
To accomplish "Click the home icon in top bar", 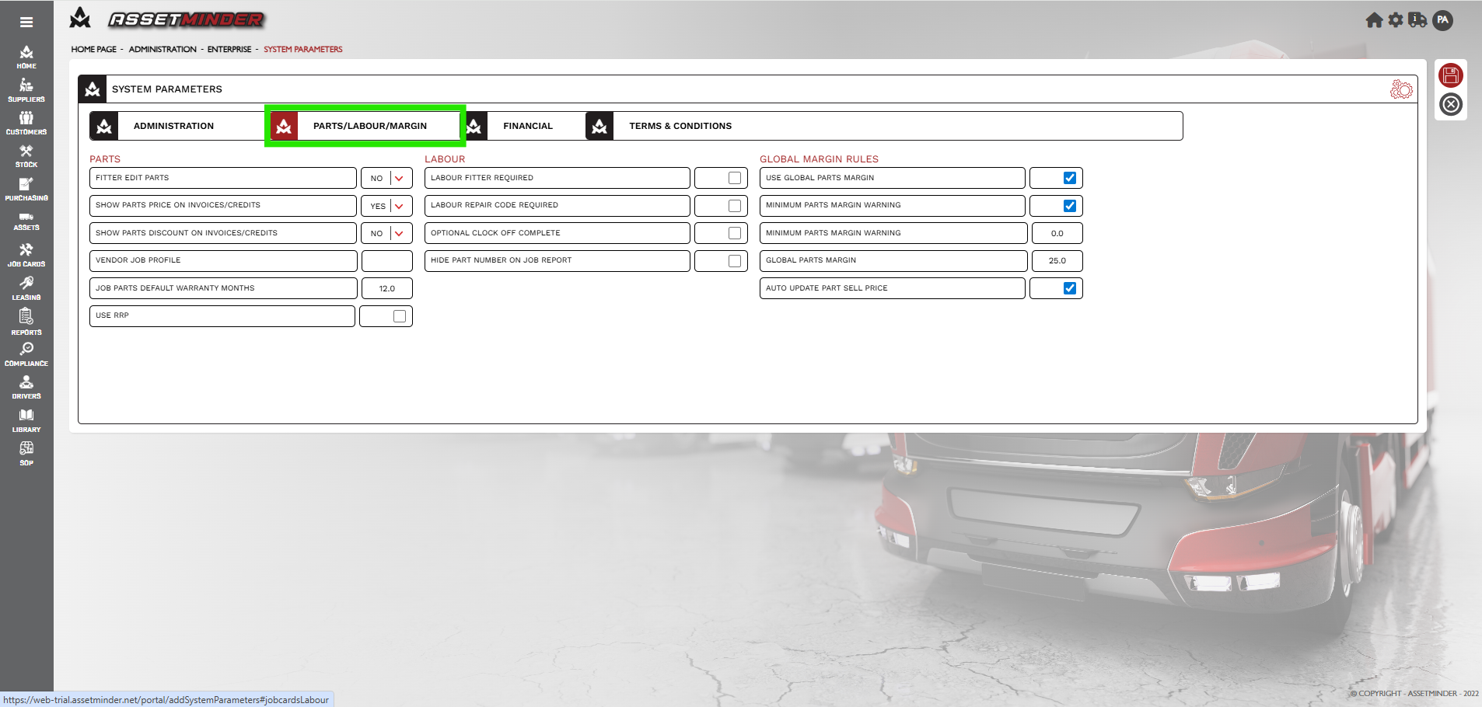I will click(1374, 20).
